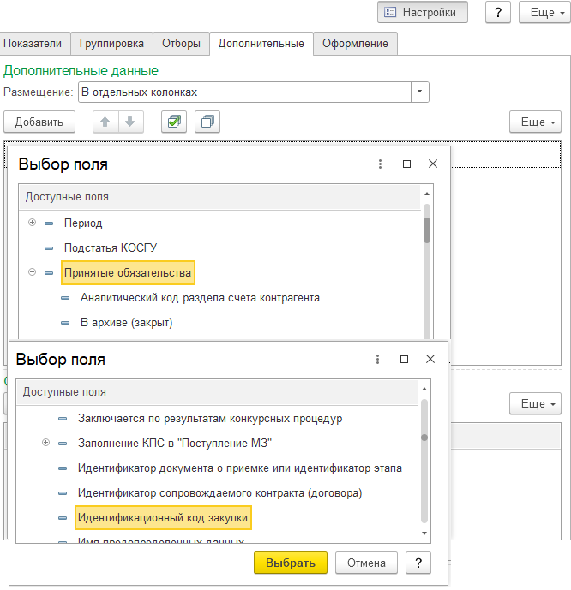Click the move up arrow button

coord(105,122)
